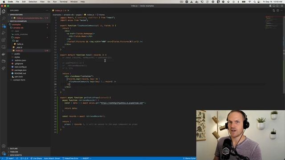
Task: Open the Go menu
Action: [x=49, y=2]
